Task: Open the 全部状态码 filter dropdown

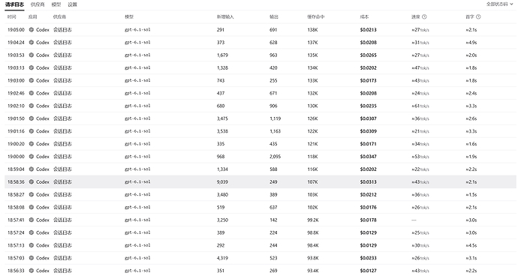Action: 500,4
